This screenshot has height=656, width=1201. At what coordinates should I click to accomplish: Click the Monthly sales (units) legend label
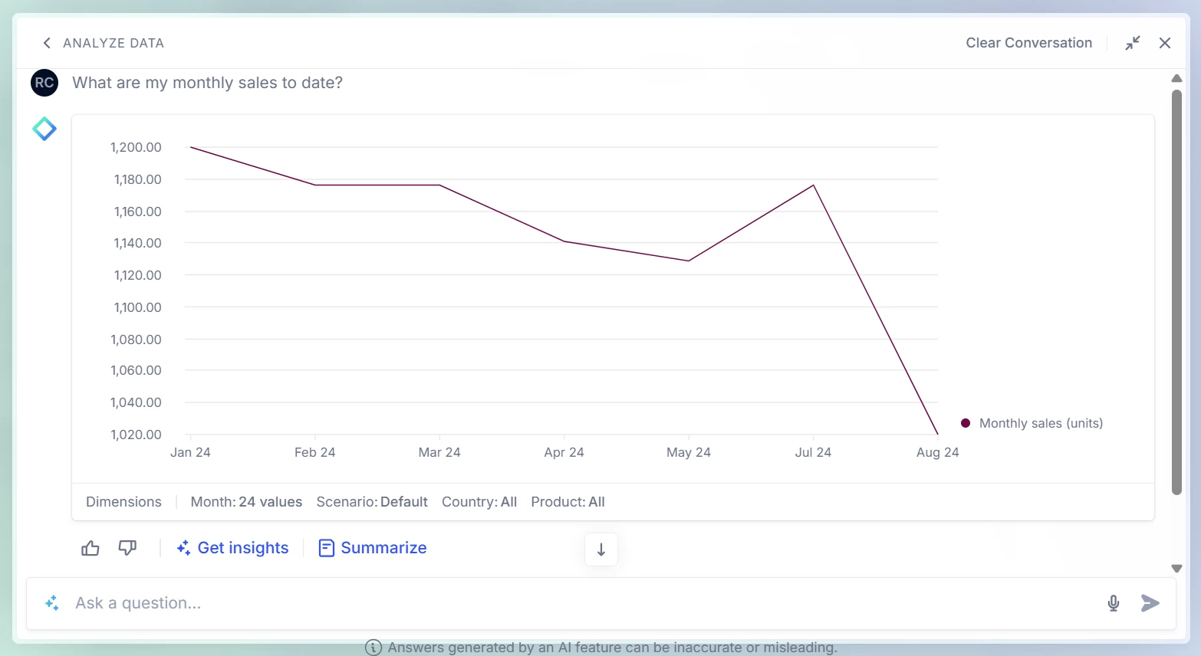(1041, 423)
